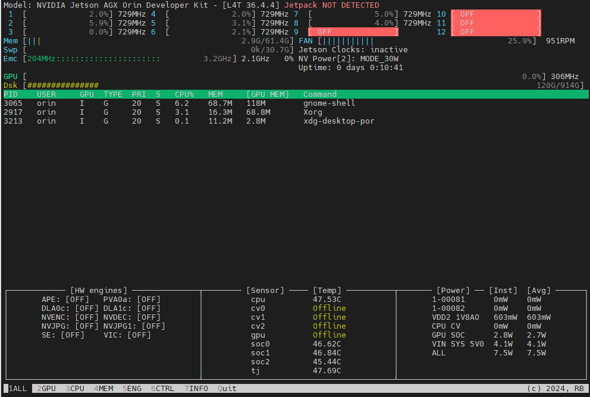This screenshot has width=590, height=397.
Task: Click PID 2917
Action: click(x=13, y=112)
